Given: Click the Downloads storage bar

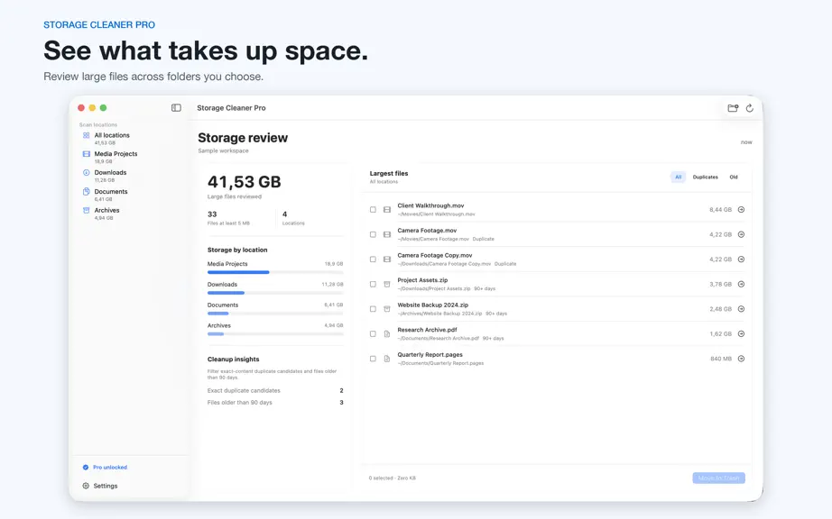Looking at the screenshot, I should pos(275,293).
